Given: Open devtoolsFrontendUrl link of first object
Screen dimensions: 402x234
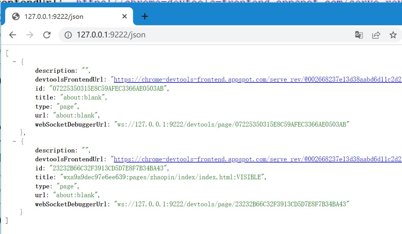Looking at the screenshot, I should (258, 79).
